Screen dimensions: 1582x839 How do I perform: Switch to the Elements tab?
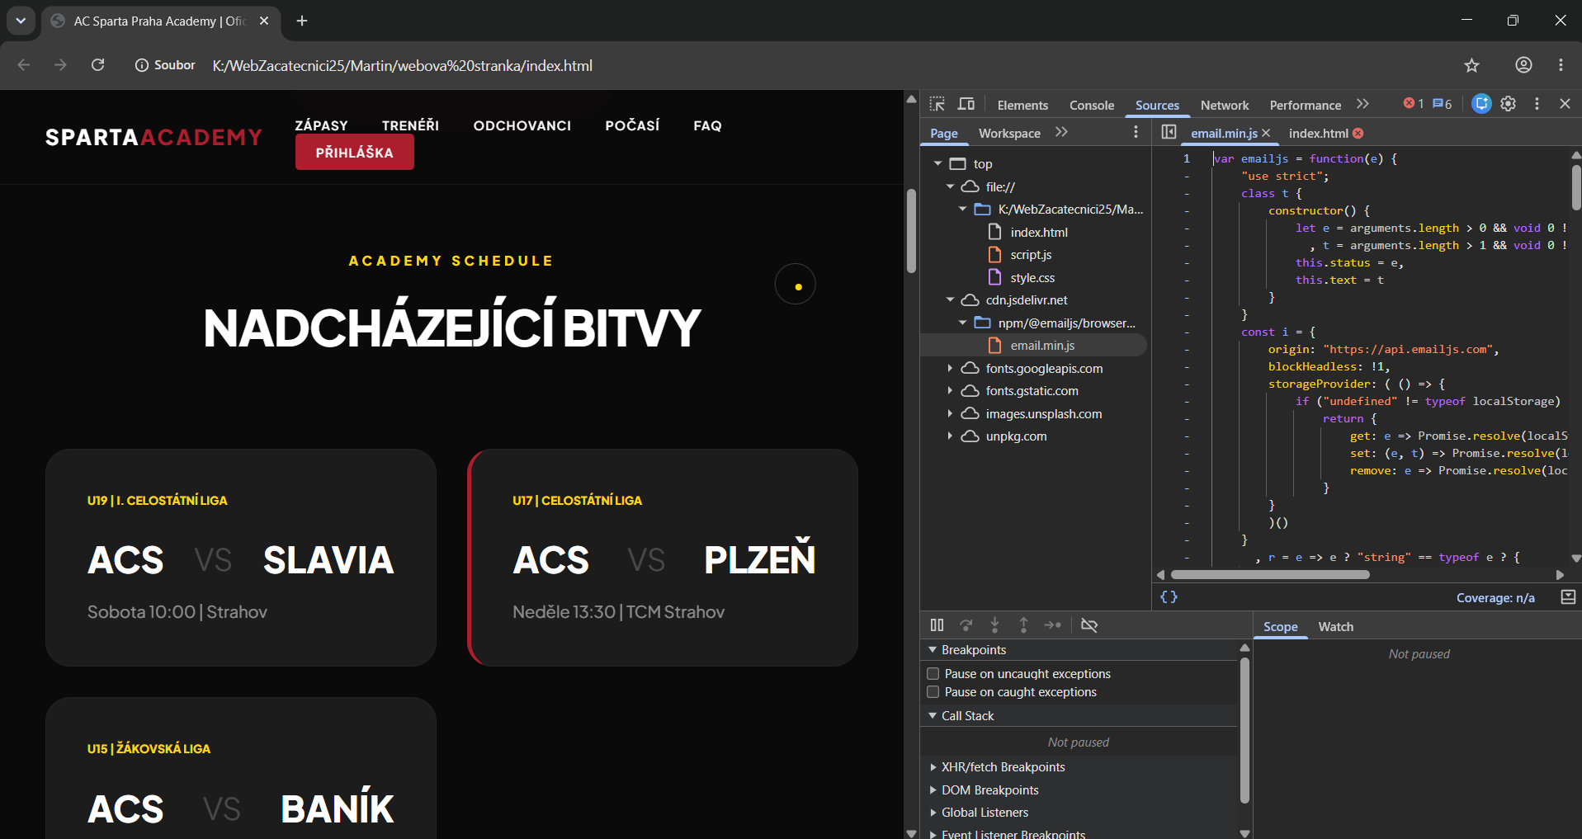1022,105
